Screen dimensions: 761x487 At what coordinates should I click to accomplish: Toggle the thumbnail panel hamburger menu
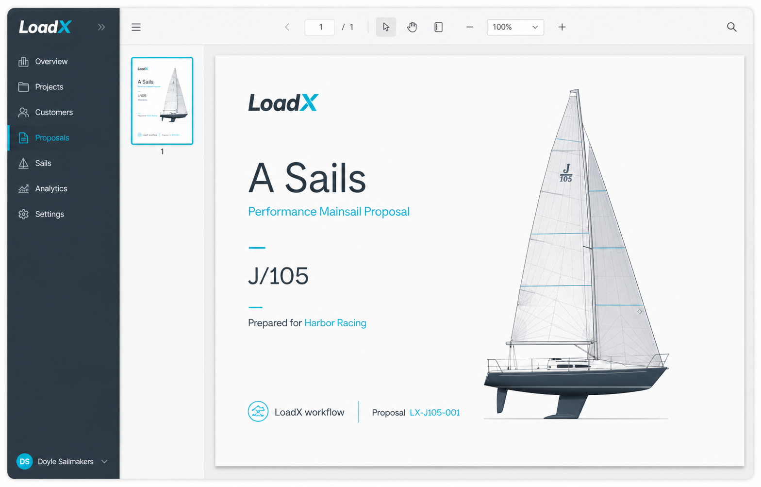pyautogui.click(x=136, y=27)
